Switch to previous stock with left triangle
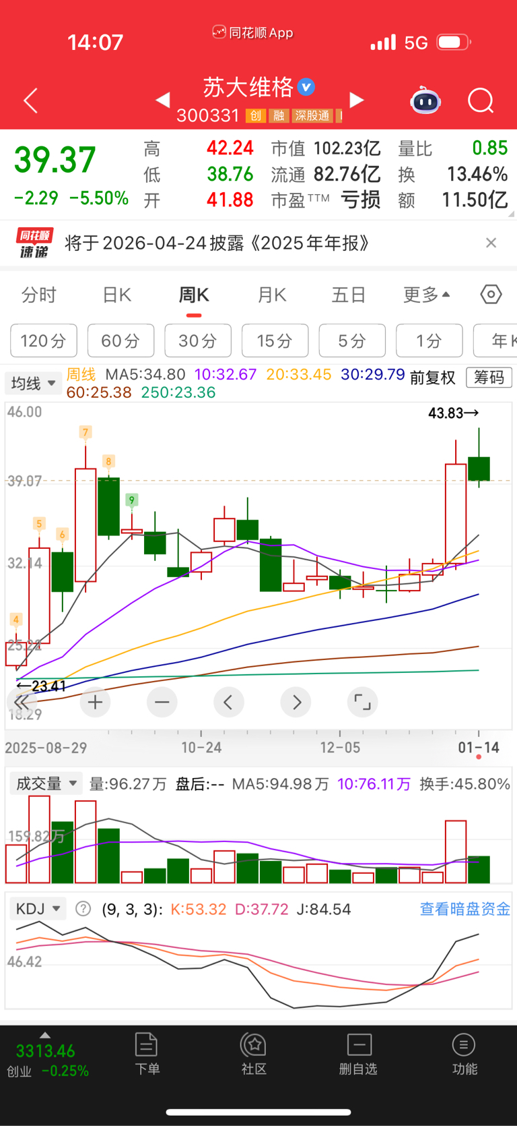Viewport: 517px width, 1126px height. pyautogui.click(x=162, y=100)
